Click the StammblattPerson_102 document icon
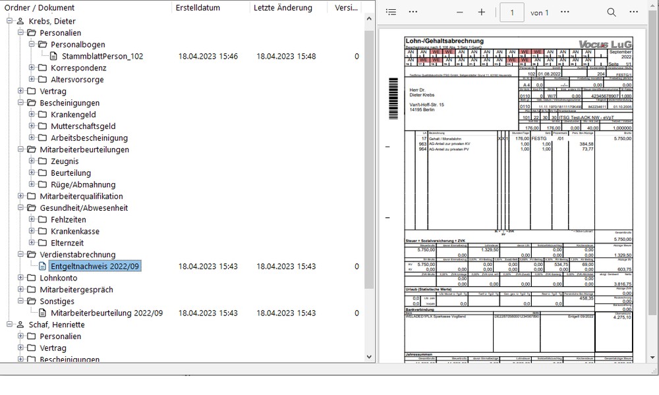This screenshot has height=395, width=659. [x=54, y=57]
